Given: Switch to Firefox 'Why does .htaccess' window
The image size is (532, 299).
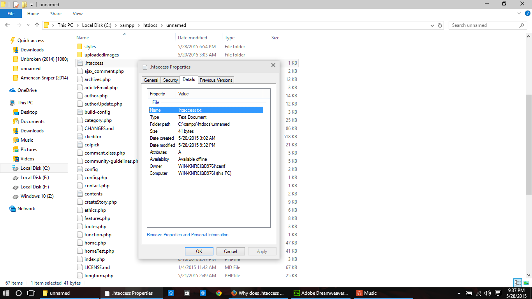Looking at the screenshot, I should point(258,293).
